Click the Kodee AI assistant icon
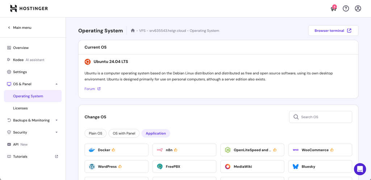 point(9,60)
